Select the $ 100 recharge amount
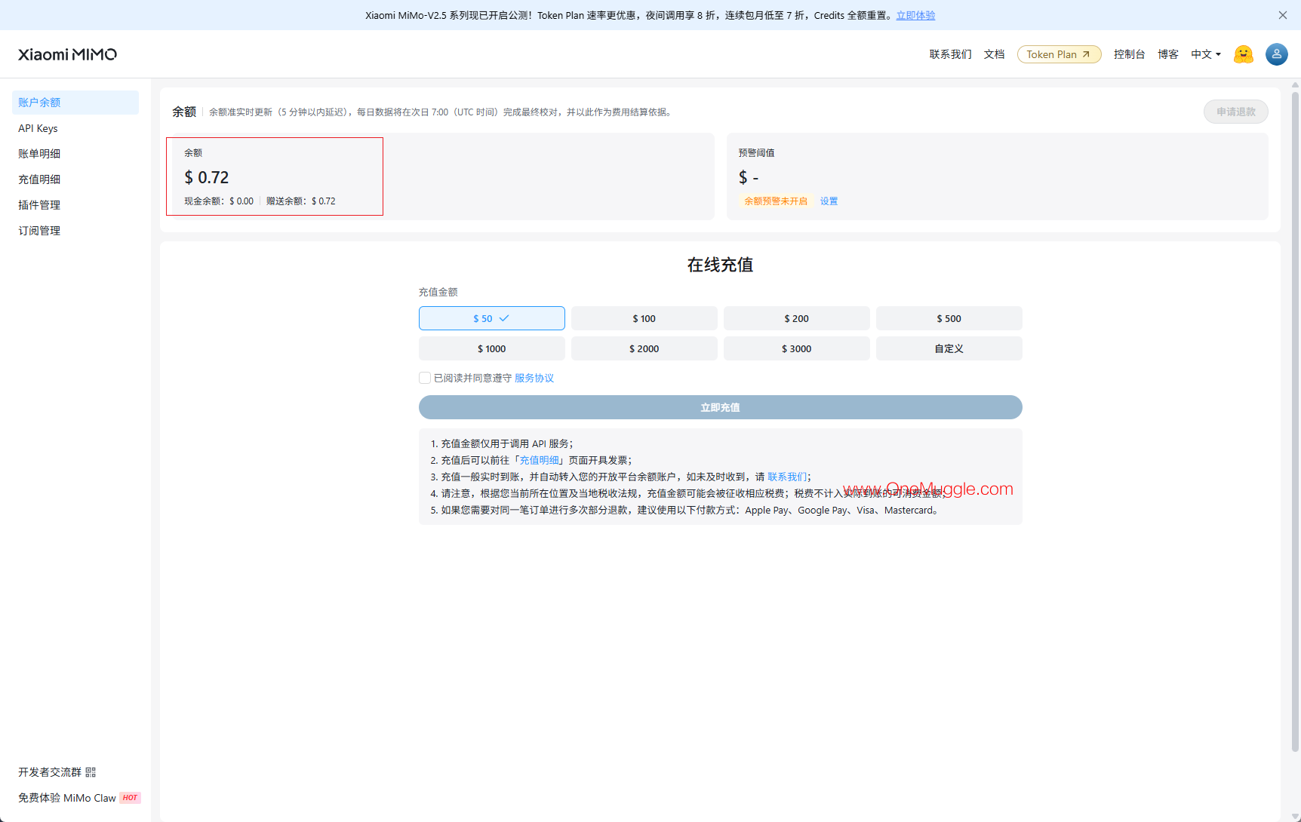This screenshot has width=1301, height=822. 644,318
